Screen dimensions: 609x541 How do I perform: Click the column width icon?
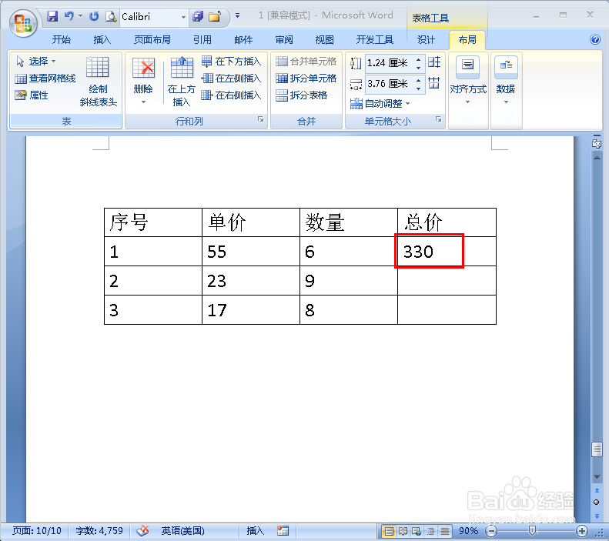(x=356, y=84)
